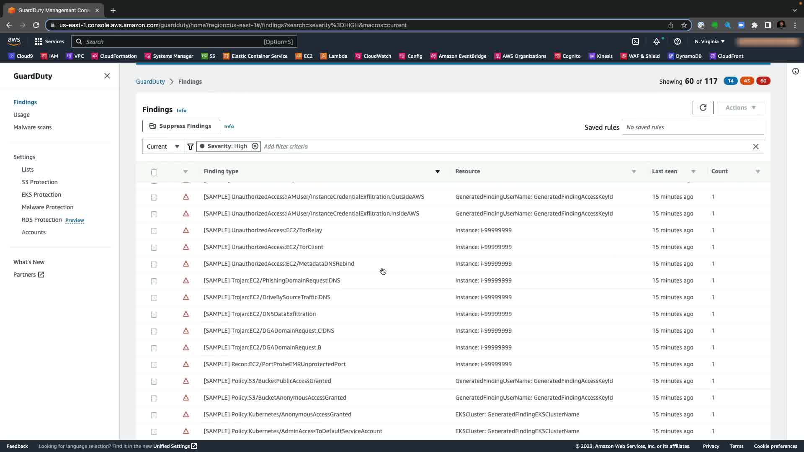Select all findings with header checkbox
The width and height of the screenshot is (804, 452).
coord(154,172)
